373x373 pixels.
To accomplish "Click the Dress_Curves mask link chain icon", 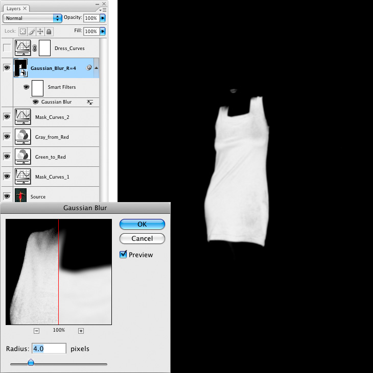I will point(35,48).
